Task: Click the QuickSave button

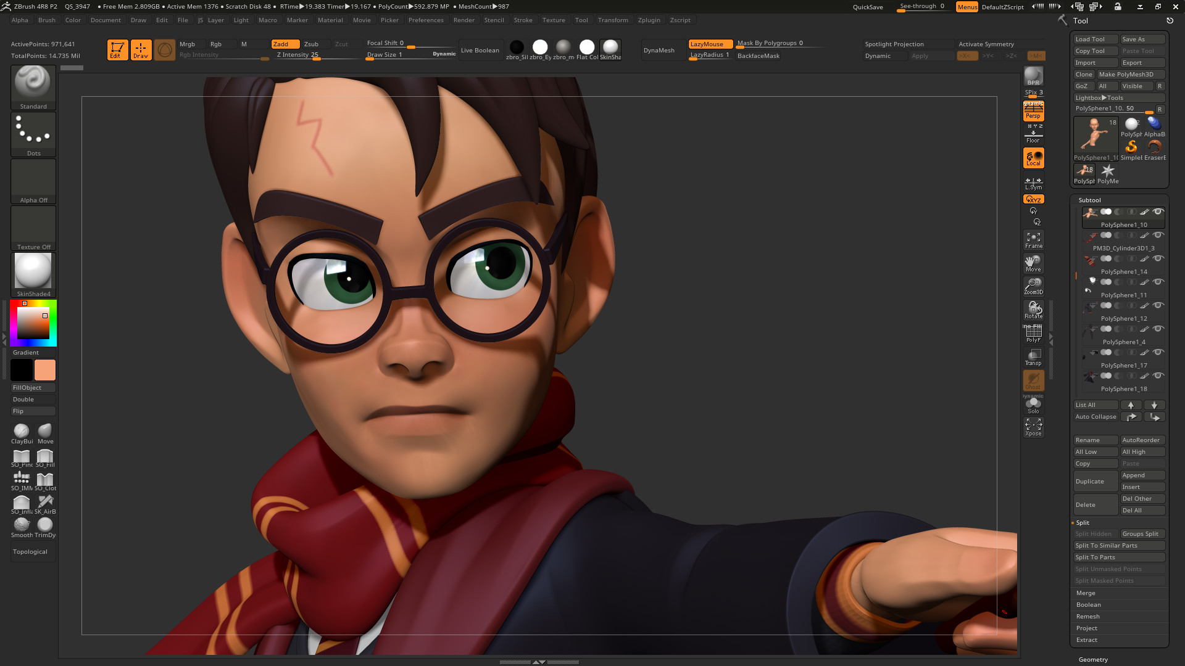Action: [867, 7]
